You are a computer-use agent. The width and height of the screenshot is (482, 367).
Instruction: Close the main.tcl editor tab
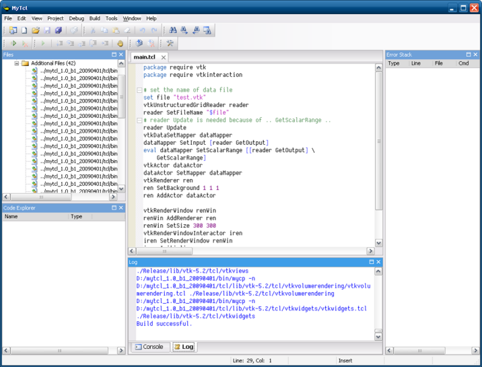pos(164,58)
